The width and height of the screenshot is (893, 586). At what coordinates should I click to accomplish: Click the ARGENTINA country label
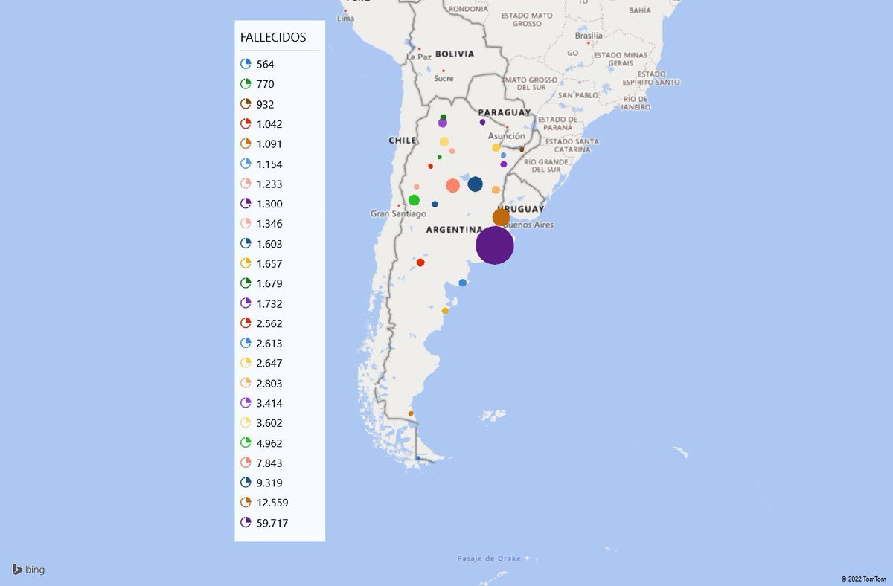[456, 230]
